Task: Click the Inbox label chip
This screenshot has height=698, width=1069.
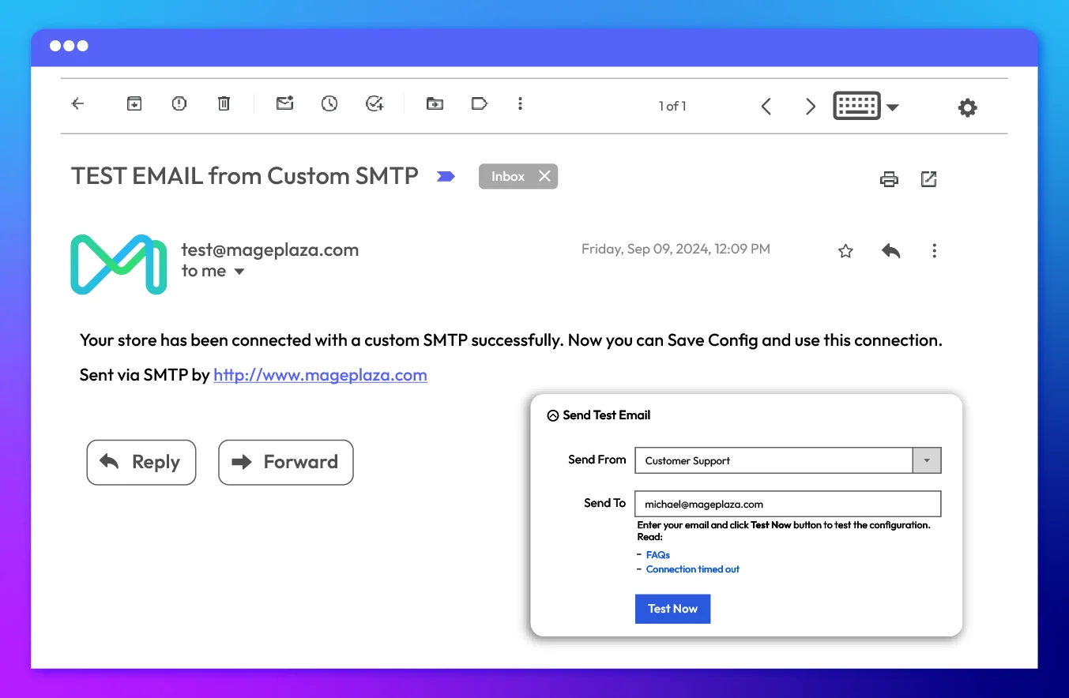Action: coord(518,176)
